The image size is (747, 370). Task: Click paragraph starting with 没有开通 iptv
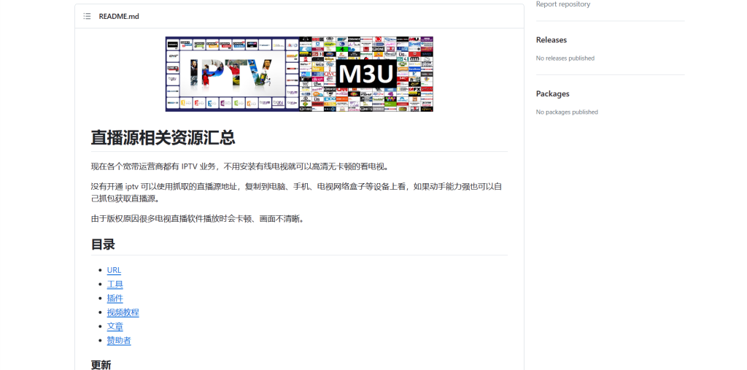299,193
